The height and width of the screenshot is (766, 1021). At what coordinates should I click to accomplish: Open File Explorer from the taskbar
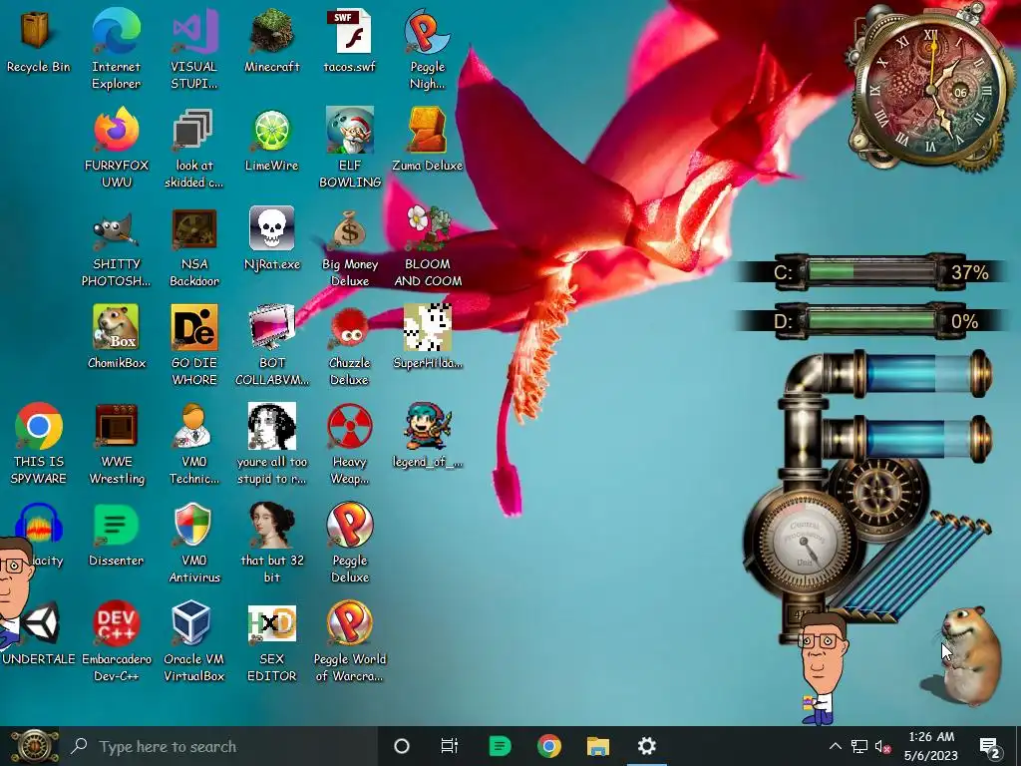598,746
